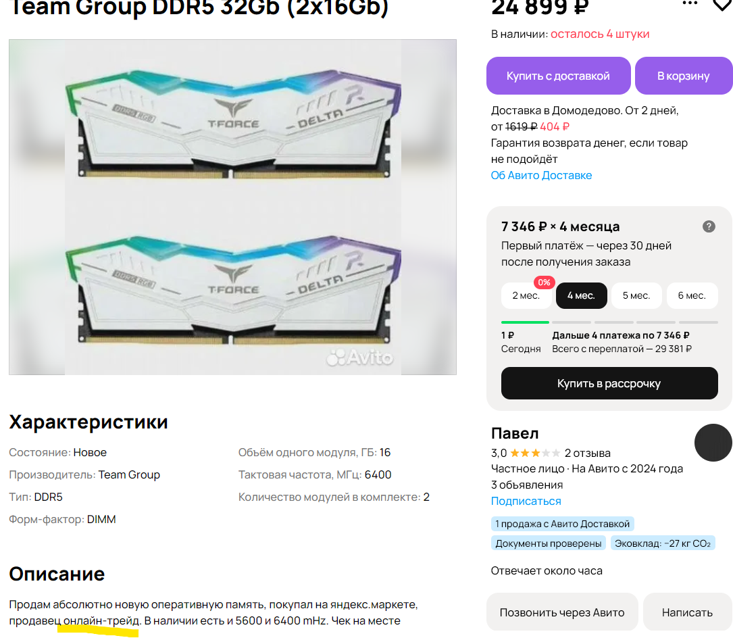The image size is (733, 638).
Task: Add item via В корзину button
Action: coord(684,76)
